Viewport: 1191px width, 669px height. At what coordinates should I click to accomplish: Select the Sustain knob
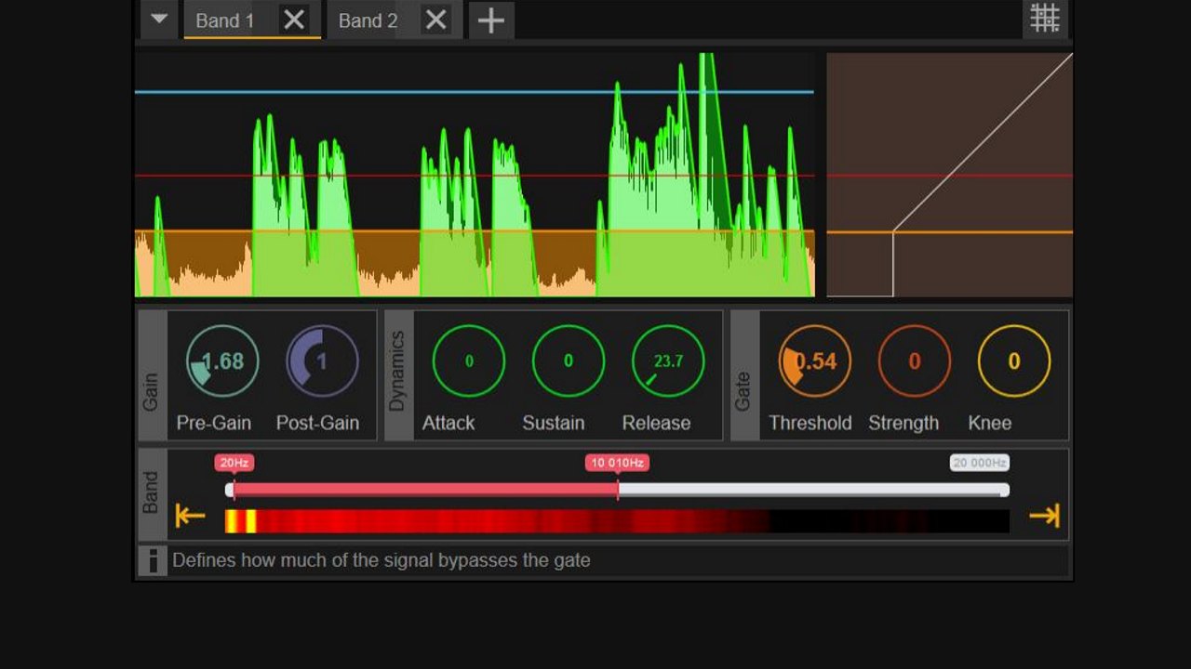(x=569, y=361)
